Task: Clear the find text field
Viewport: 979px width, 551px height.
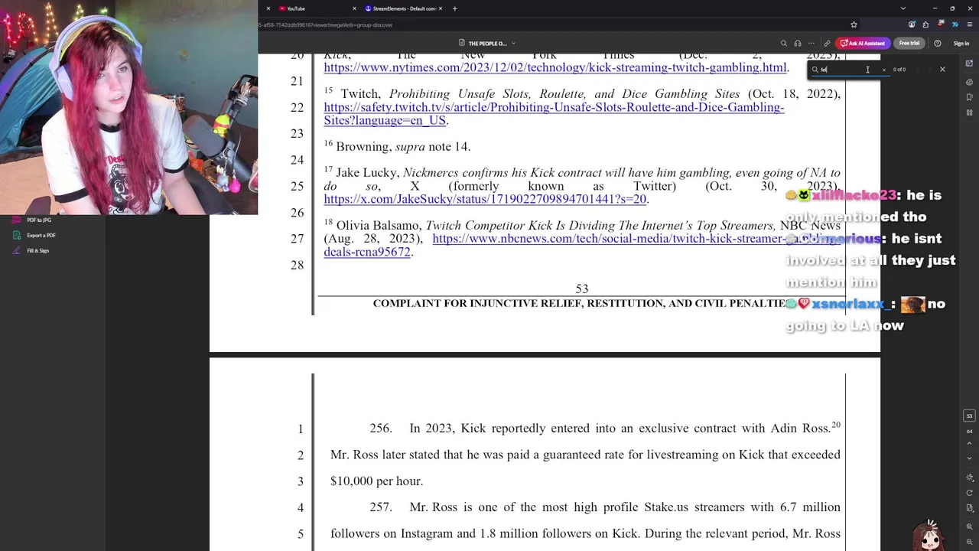Action: (883, 70)
